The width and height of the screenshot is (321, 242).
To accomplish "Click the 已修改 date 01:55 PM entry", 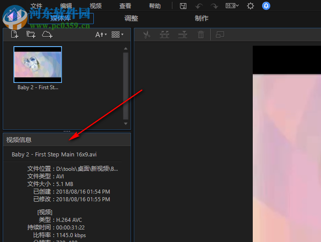I will coord(72,199).
